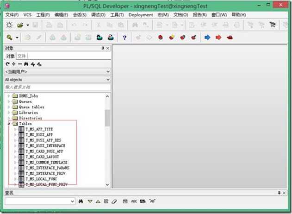Open the 帮助(H) menu

point(239,15)
